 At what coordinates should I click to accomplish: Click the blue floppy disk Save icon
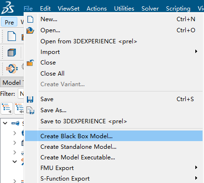(x=30, y=99)
